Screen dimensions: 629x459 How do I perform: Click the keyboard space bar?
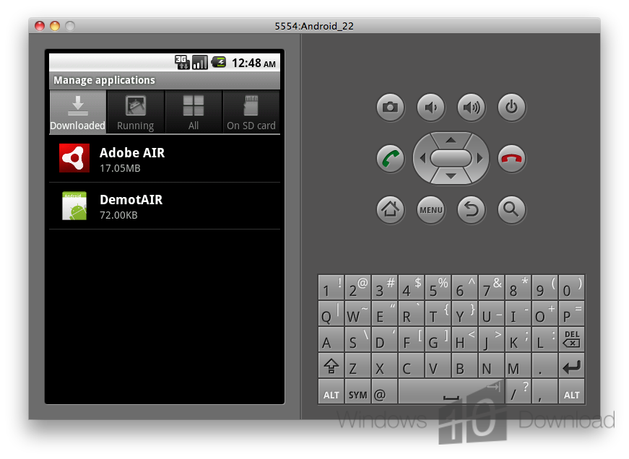coord(451,391)
